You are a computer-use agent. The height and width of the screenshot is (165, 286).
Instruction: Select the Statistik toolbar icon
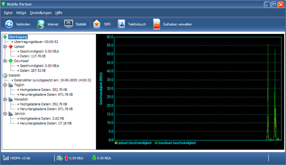click(x=69, y=24)
